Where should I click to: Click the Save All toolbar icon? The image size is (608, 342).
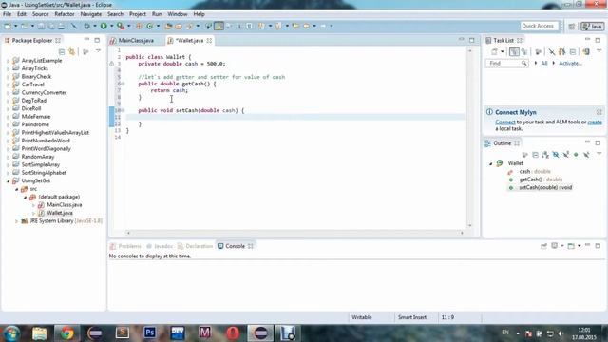point(50,26)
